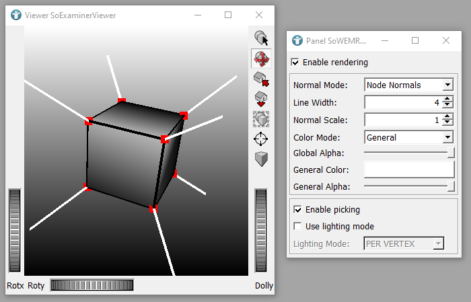Toggle the perspective camera cube icon
Image resolution: width=471 pixels, height=302 pixels.
pos(261,159)
